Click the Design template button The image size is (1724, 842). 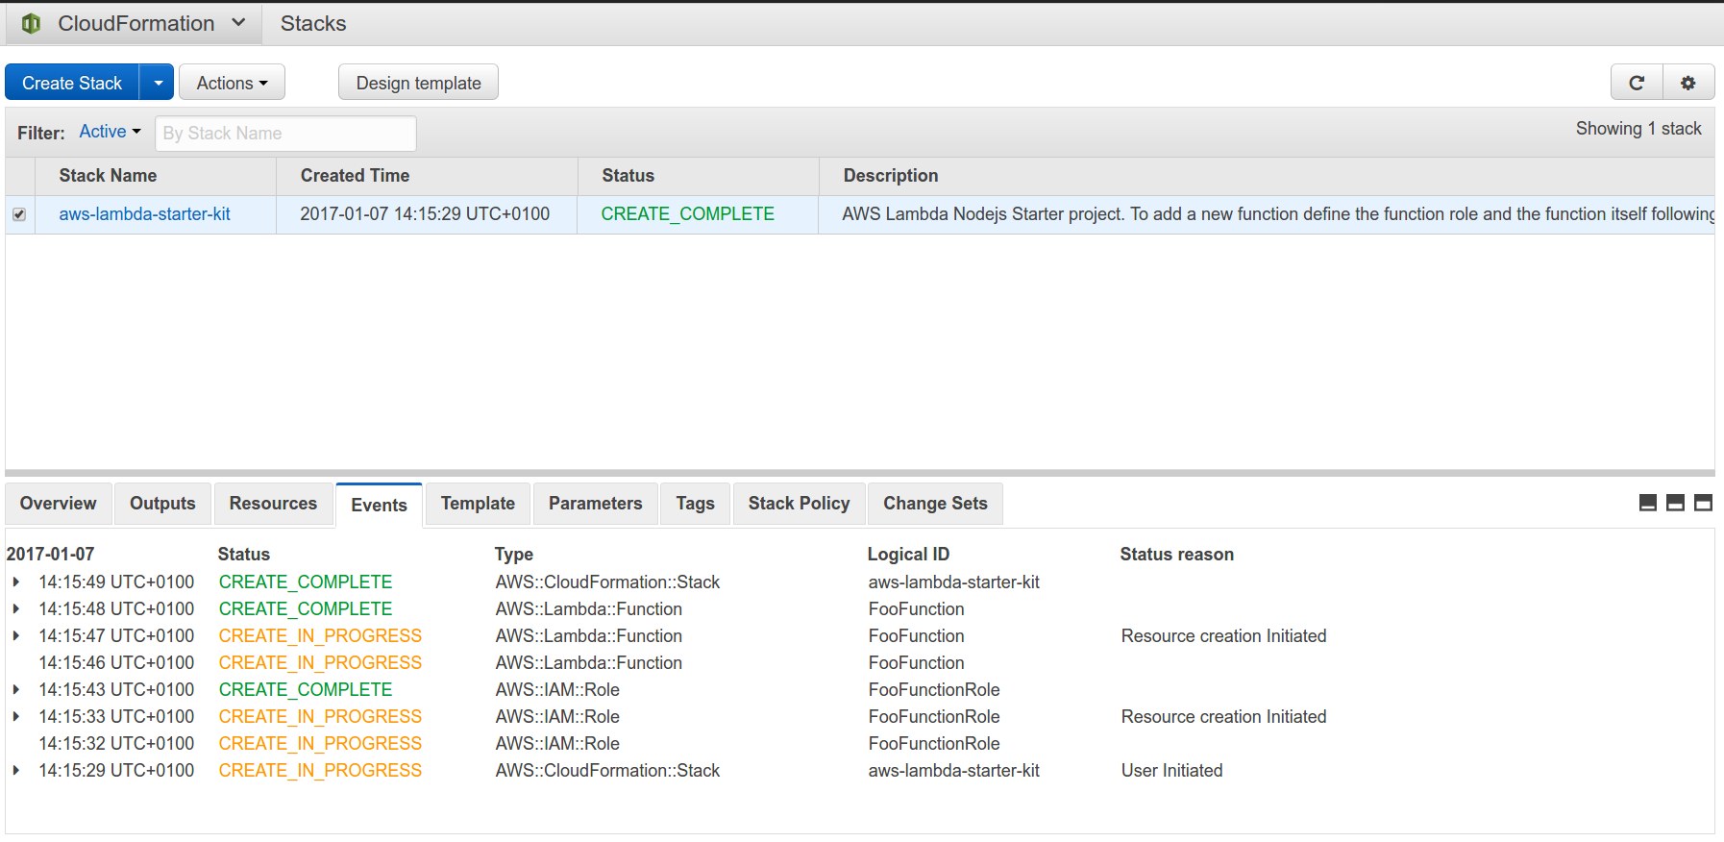pos(418,83)
